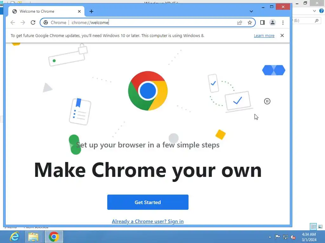Open Internet Explorer from the taskbar
Image resolution: width=325 pixels, height=243 pixels.
click(x=15, y=237)
